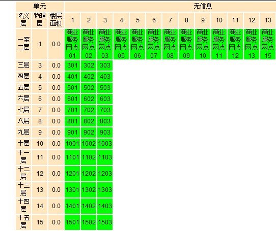Select commercial service outlet 01

coord(72,44)
